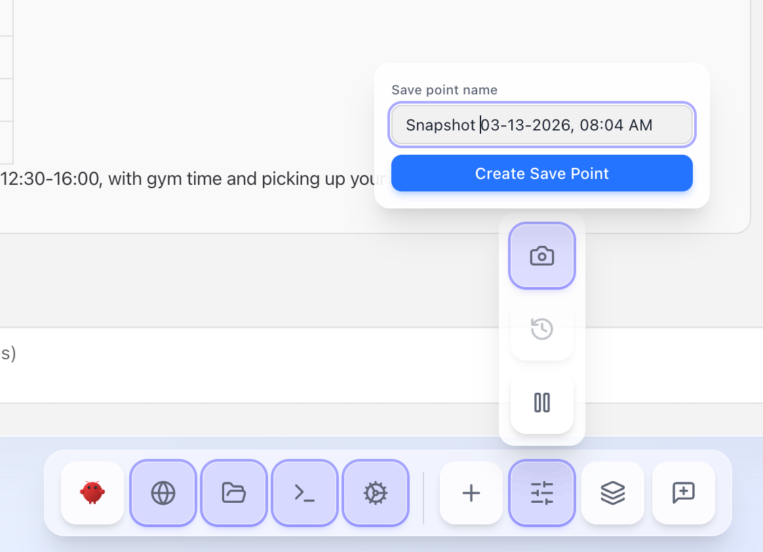Viewport: 763px width, 552px height.
Task: Open the browser view with the globe icon
Action: click(163, 494)
